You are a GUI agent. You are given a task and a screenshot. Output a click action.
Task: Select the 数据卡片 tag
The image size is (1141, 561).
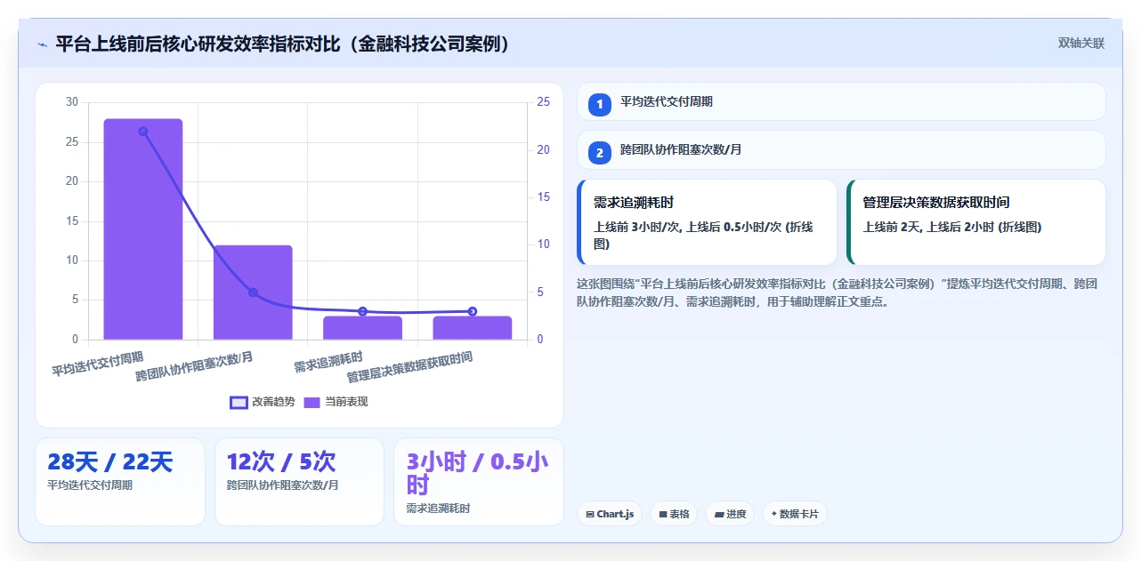(794, 514)
